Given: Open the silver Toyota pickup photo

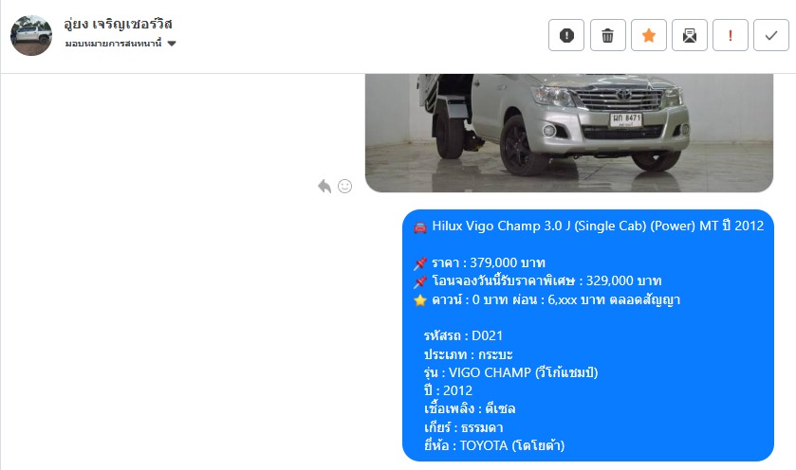Looking at the screenshot, I should pos(569,133).
